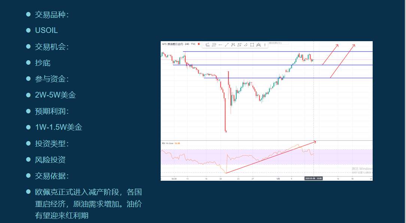Click the 交易品种 bullet text
This screenshot has width=406, height=223.
[x=52, y=15]
